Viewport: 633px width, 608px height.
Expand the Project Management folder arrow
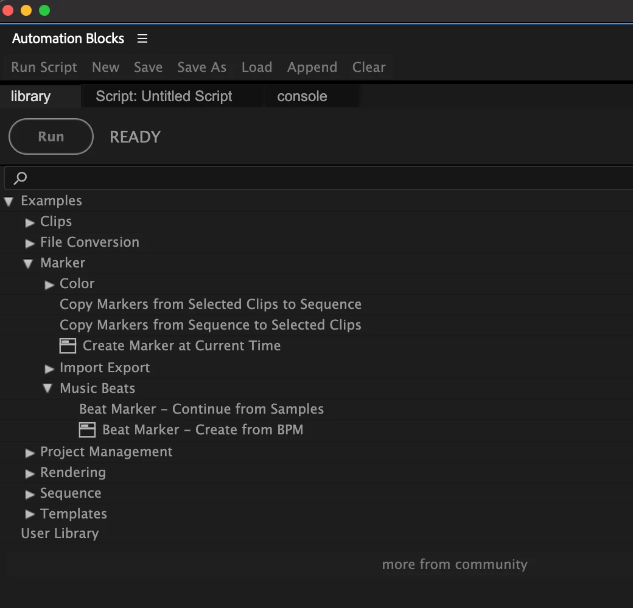point(29,453)
